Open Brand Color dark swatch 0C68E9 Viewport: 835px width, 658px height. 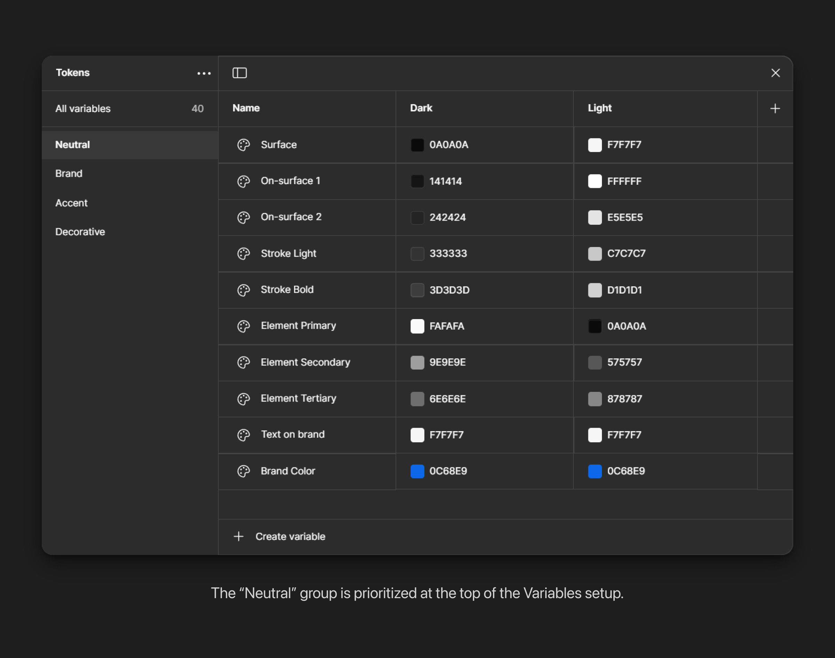[417, 471]
